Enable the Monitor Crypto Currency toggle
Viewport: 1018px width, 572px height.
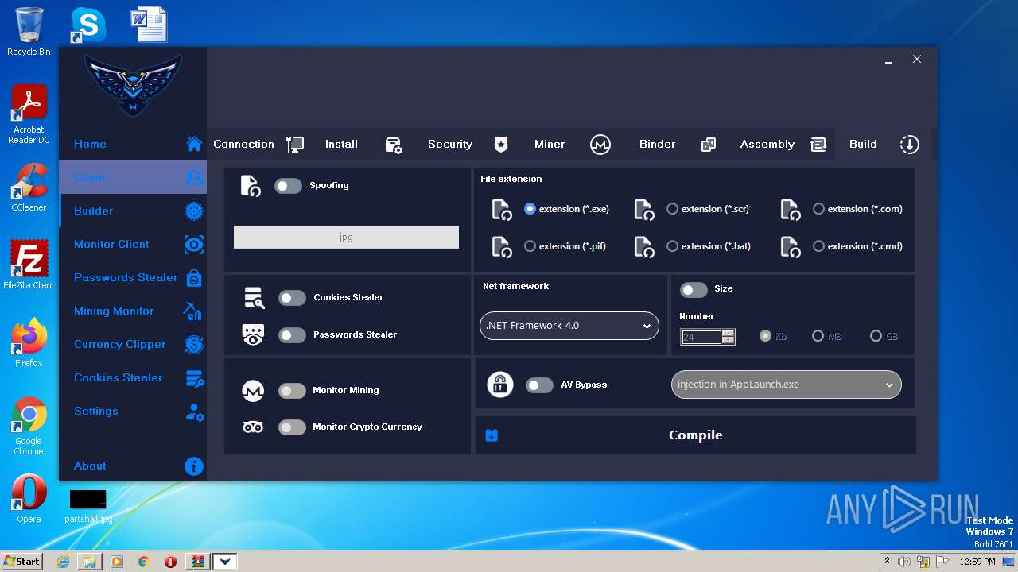[292, 427]
